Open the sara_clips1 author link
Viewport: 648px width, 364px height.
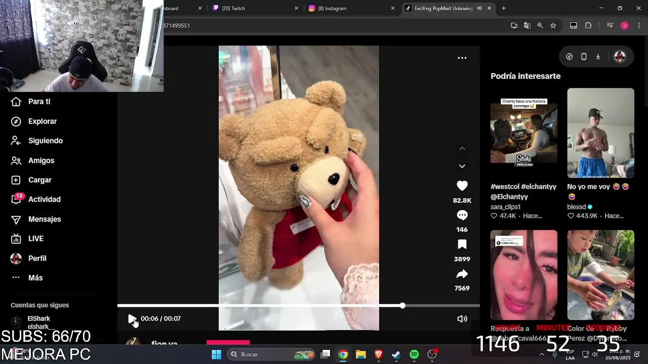pos(505,207)
